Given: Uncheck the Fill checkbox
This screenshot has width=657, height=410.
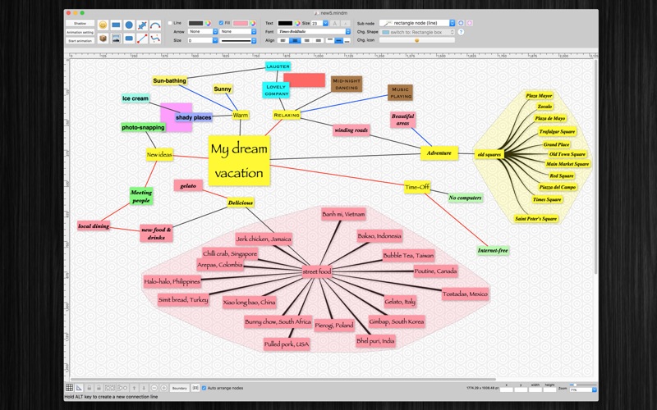Looking at the screenshot, I should coord(221,23).
